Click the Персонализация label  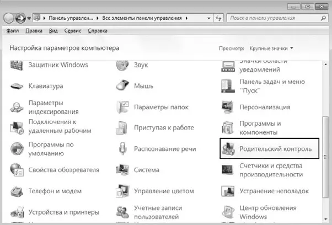[265, 107]
